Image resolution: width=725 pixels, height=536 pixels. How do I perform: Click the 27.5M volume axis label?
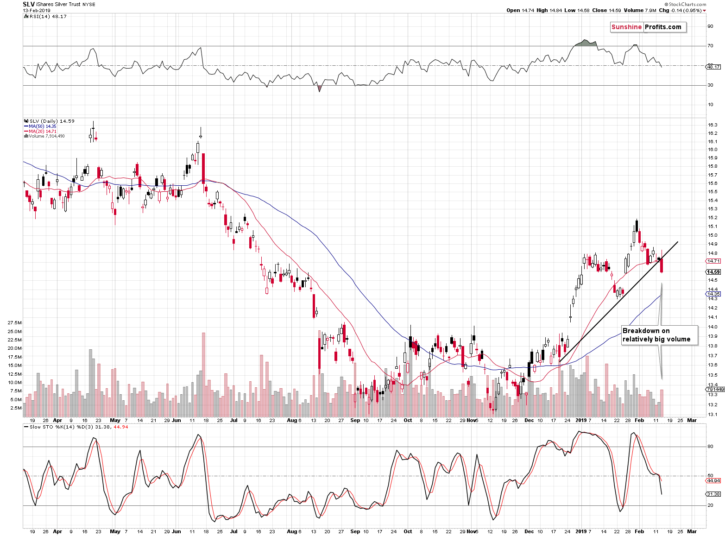[x=14, y=323]
